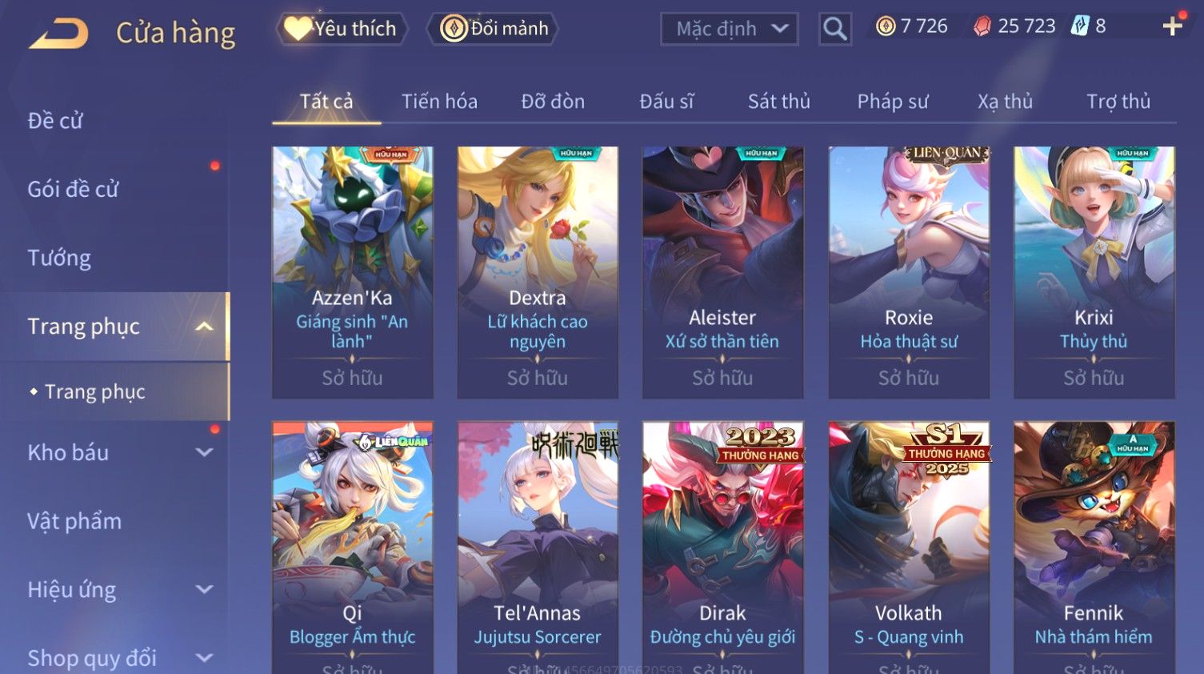Image resolution: width=1204 pixels, height=674 pixels.
Task: Select the Tiến hóa tab
Action: pyautogui.click(x=439, y=102)
